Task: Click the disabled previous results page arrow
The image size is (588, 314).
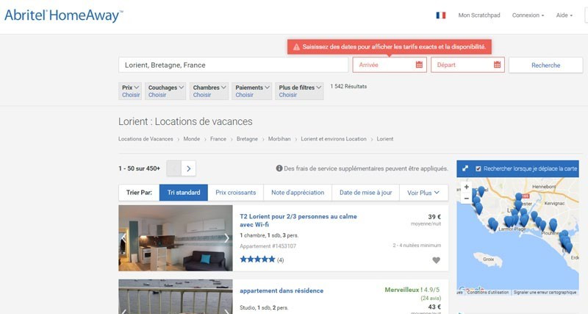Action: (174, 168)
